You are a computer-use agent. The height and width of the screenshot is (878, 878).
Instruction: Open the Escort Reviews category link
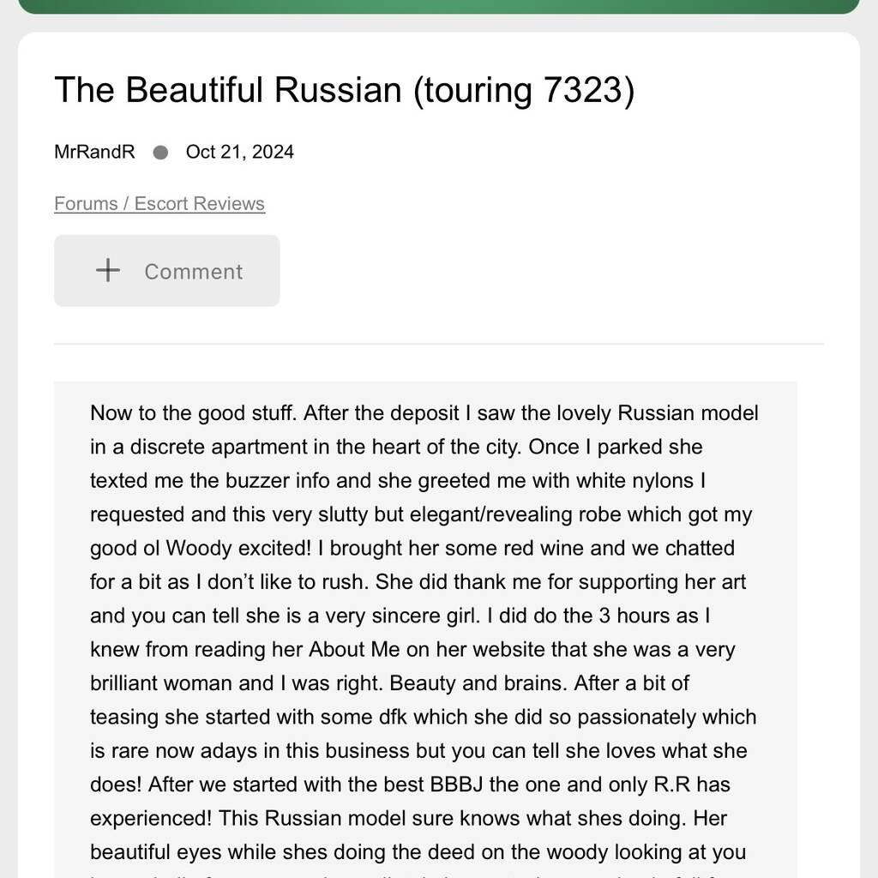pos(199,203)
